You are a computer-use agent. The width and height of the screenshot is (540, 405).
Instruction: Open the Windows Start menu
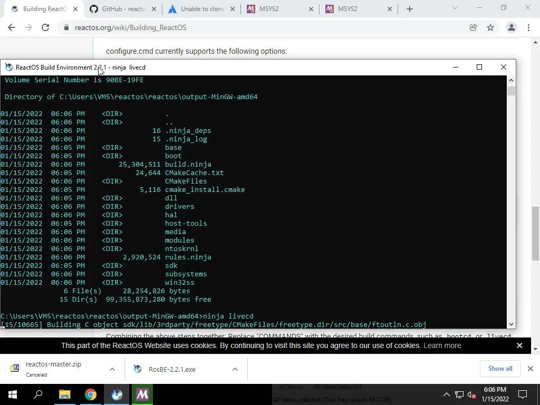coord(13,394)
